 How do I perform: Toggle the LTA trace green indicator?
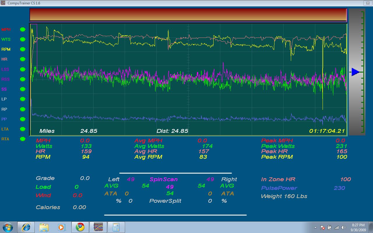pyautogui.click(x=22, y=129)
